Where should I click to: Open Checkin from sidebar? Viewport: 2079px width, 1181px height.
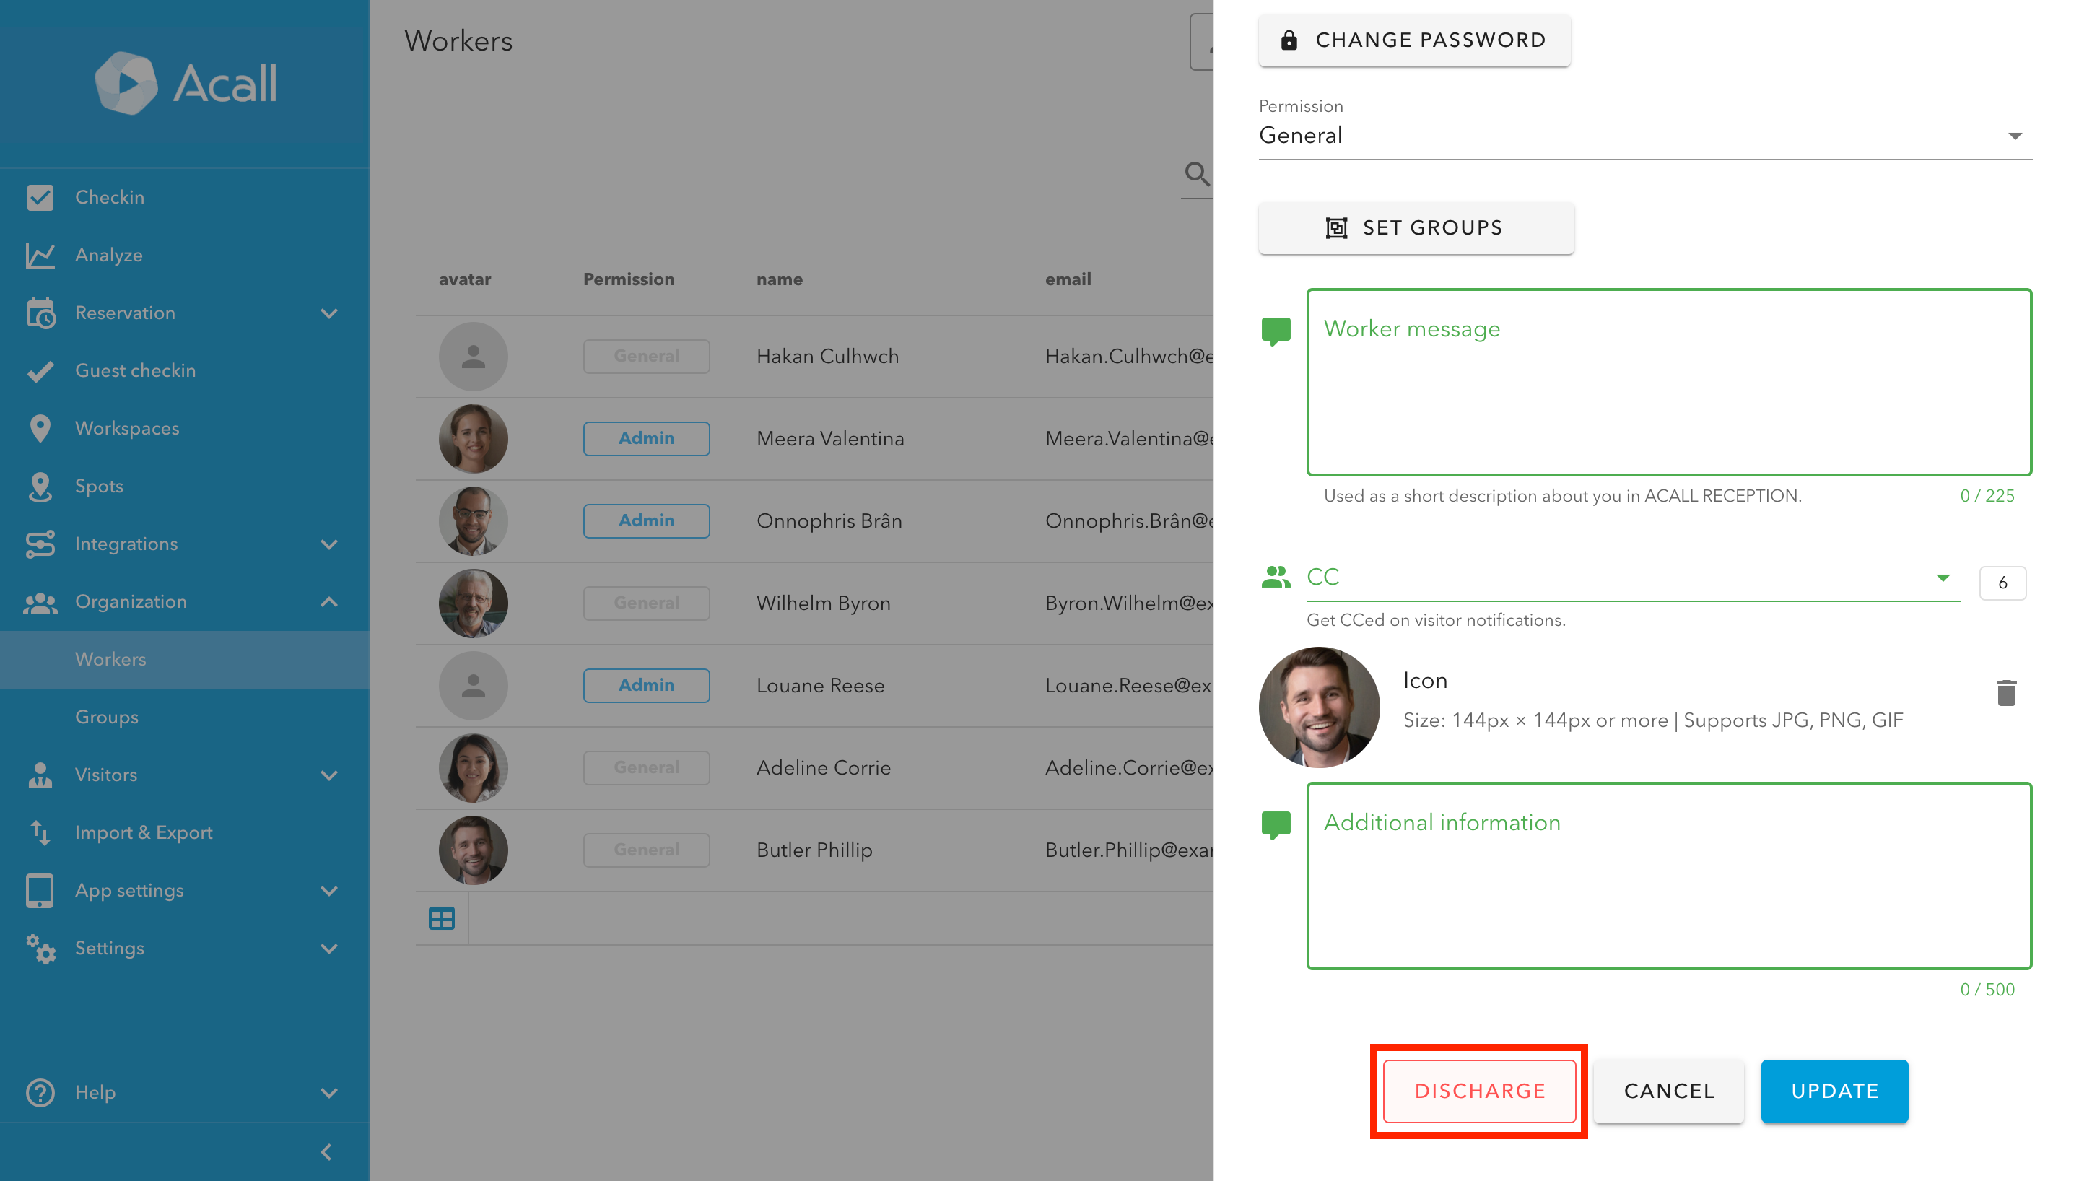tap(110, 197)
